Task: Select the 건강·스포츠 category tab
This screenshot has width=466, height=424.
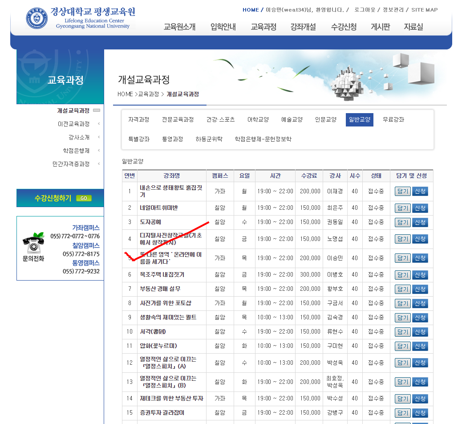Action: (220, 119)
